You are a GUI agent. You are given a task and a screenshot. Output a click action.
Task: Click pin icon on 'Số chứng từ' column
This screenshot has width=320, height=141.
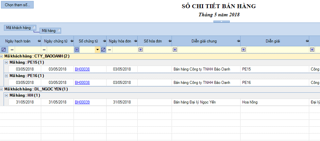click(104, 41)
